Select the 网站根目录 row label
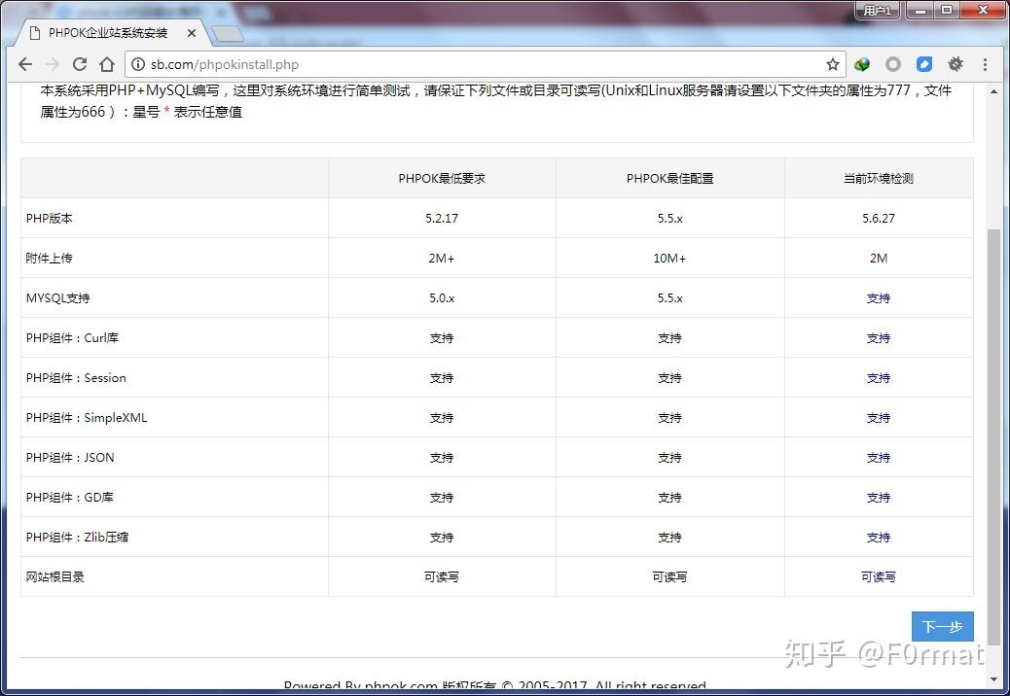Image resolution: width=1010 pixels, height=696 pixels. pos(55,577)
